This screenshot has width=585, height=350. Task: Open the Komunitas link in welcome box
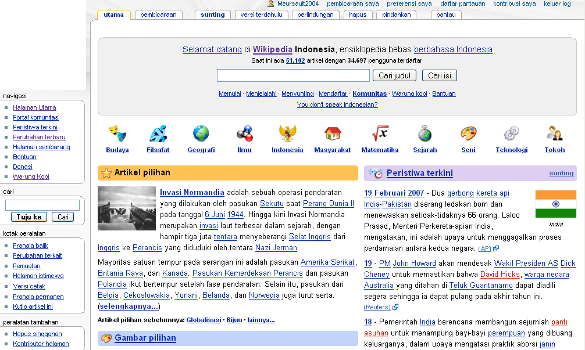click(369, 93)
